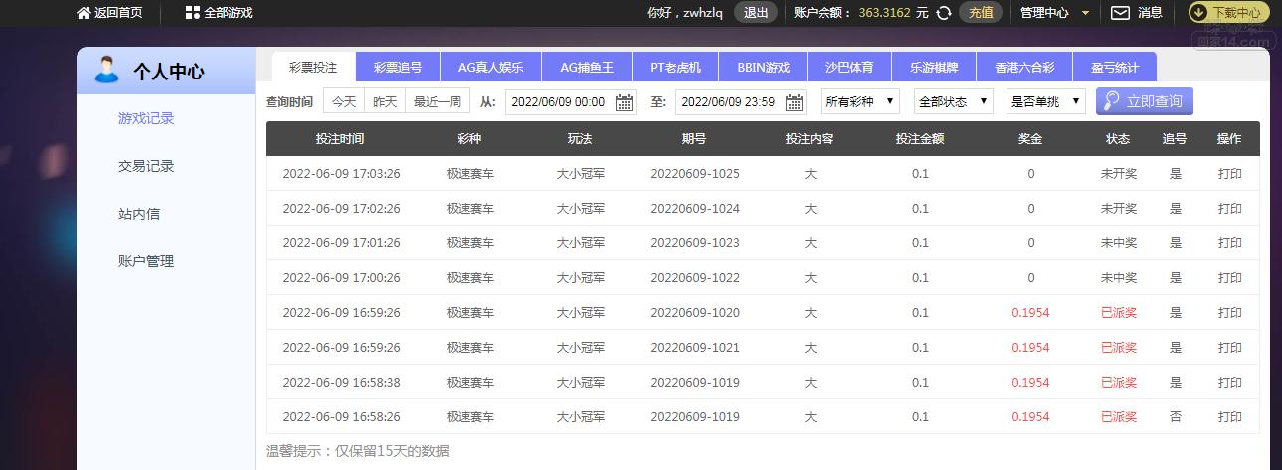1282x470 pixels.
Task: Click 已派奖 status for period 20220609-1020
Action: (x=1119, y=312)
